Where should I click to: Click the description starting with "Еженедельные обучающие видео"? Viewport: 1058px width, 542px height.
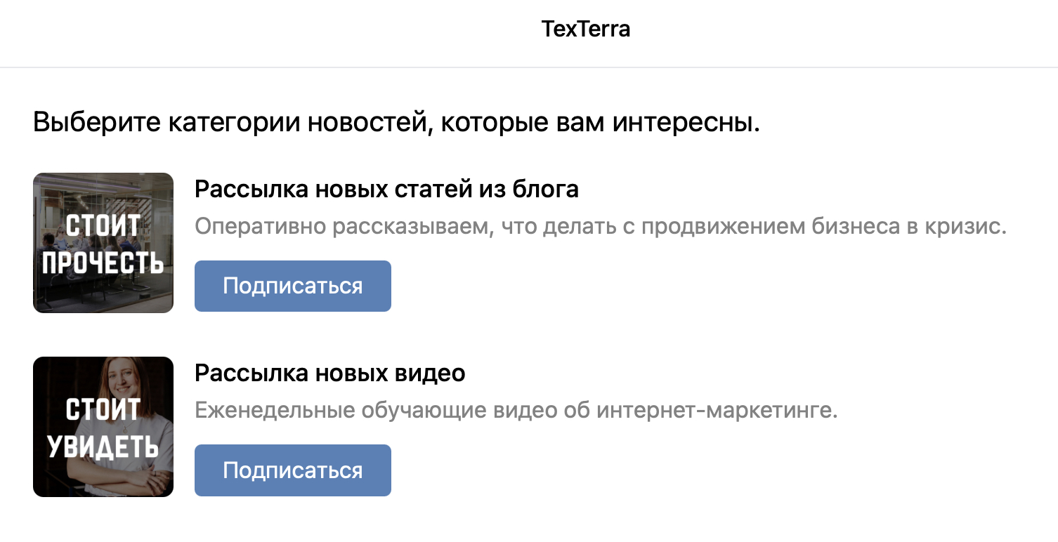[x=516, y=410]
